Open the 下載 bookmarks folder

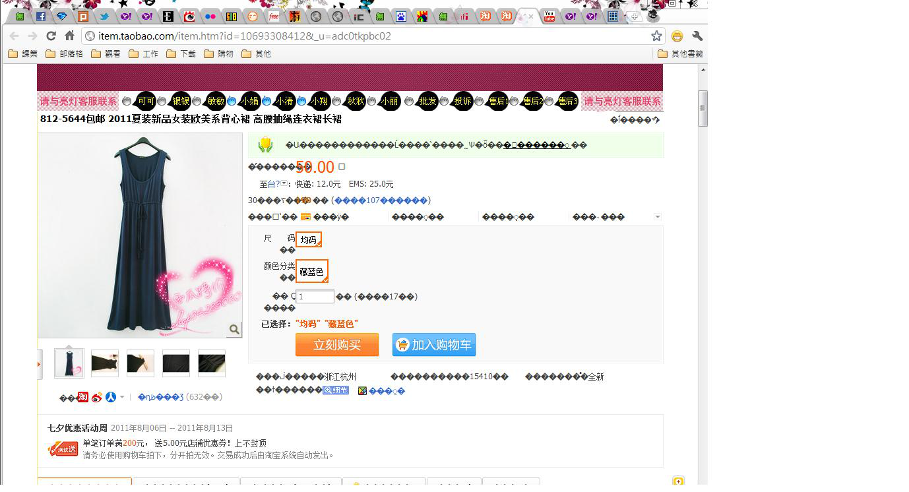pos(181,53)
